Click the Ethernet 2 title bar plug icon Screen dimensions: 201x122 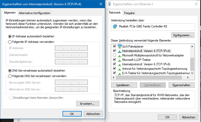pyautogui.click(x=110, y=4)
